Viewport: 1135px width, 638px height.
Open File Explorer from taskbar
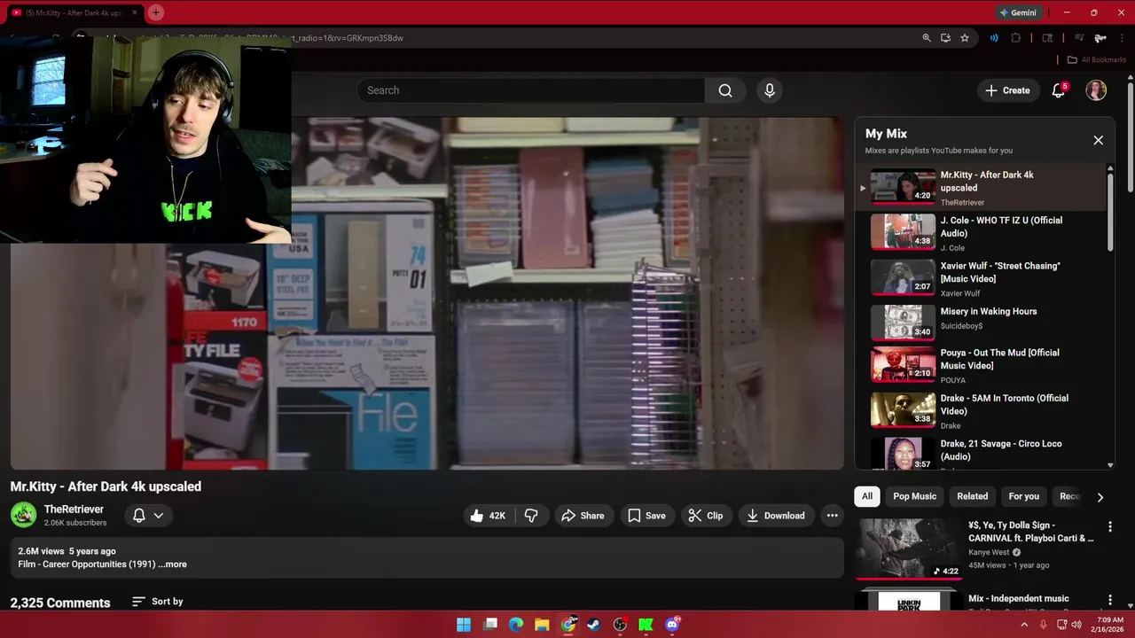coord(542,625)
